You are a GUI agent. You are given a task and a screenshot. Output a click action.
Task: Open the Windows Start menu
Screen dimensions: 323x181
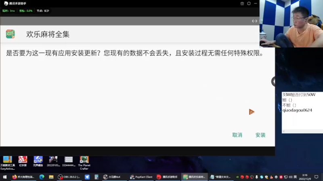5,177
